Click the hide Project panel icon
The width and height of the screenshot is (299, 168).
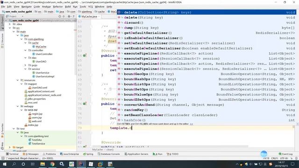pyautogui.click(x=74, y=16)
